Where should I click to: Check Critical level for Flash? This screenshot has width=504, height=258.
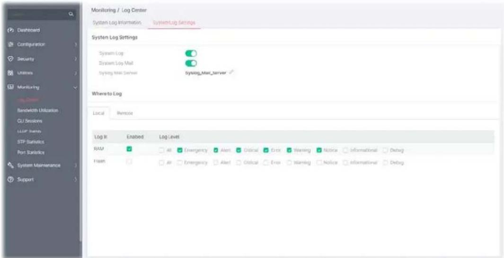tap(239, 163)
